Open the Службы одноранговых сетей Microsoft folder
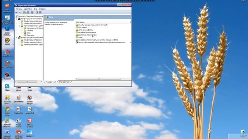The image size is (248, 139). [x=92, y=25]
